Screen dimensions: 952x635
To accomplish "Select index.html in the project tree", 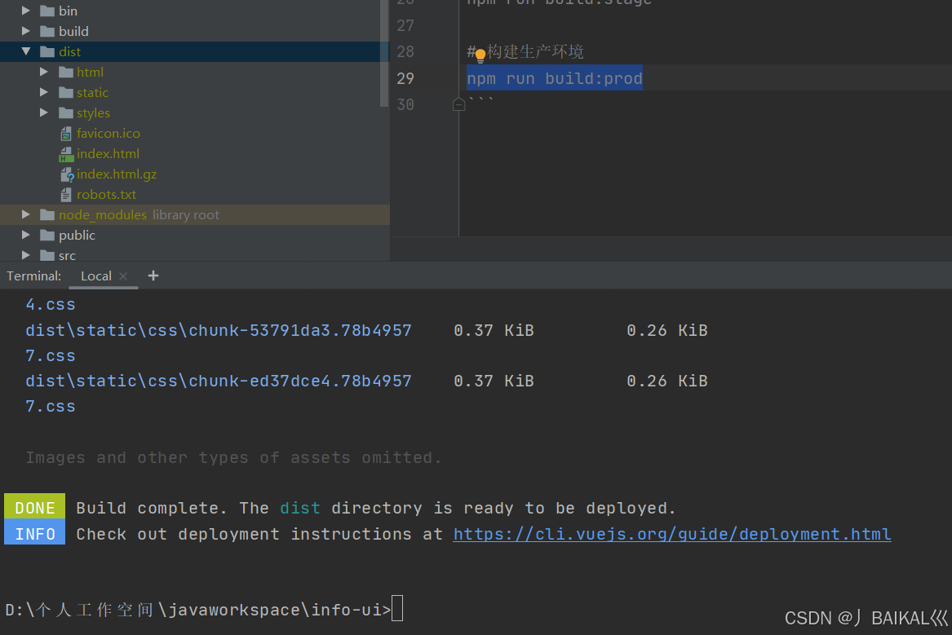I will click(108, 154).
